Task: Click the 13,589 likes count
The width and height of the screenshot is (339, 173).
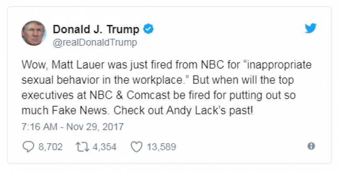Action: [x=161, y=147]
